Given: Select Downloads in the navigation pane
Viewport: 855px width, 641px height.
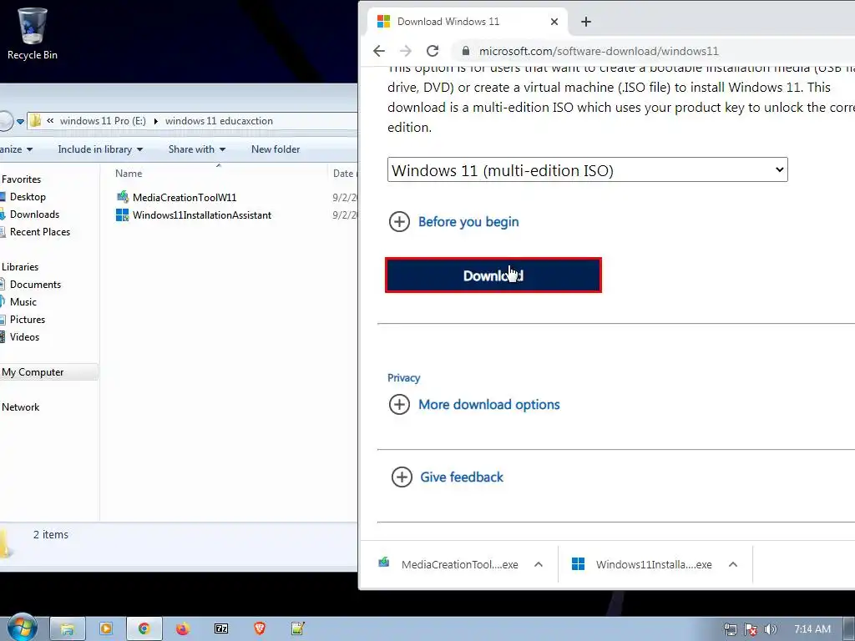Looking at the screenshot, I should pos(34,215).
